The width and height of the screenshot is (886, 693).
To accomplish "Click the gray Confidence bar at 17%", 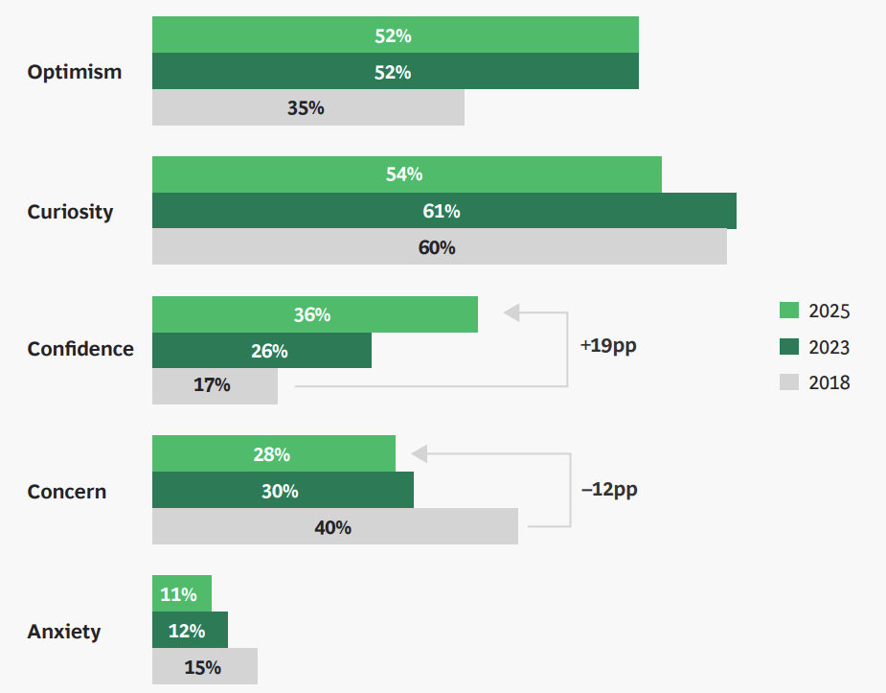I will point(215,385).
